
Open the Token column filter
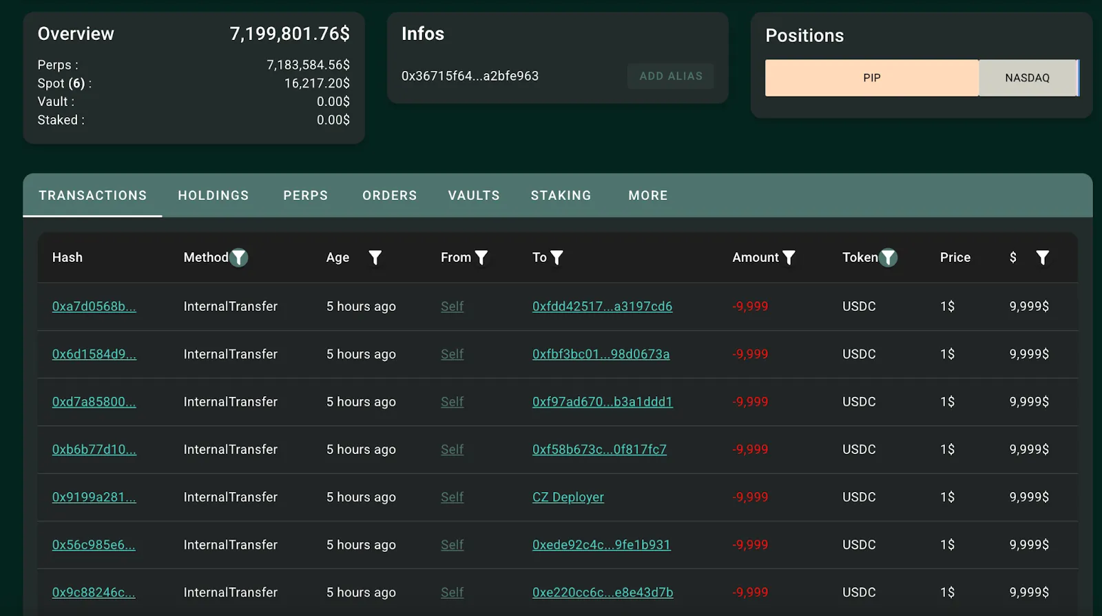888,258
